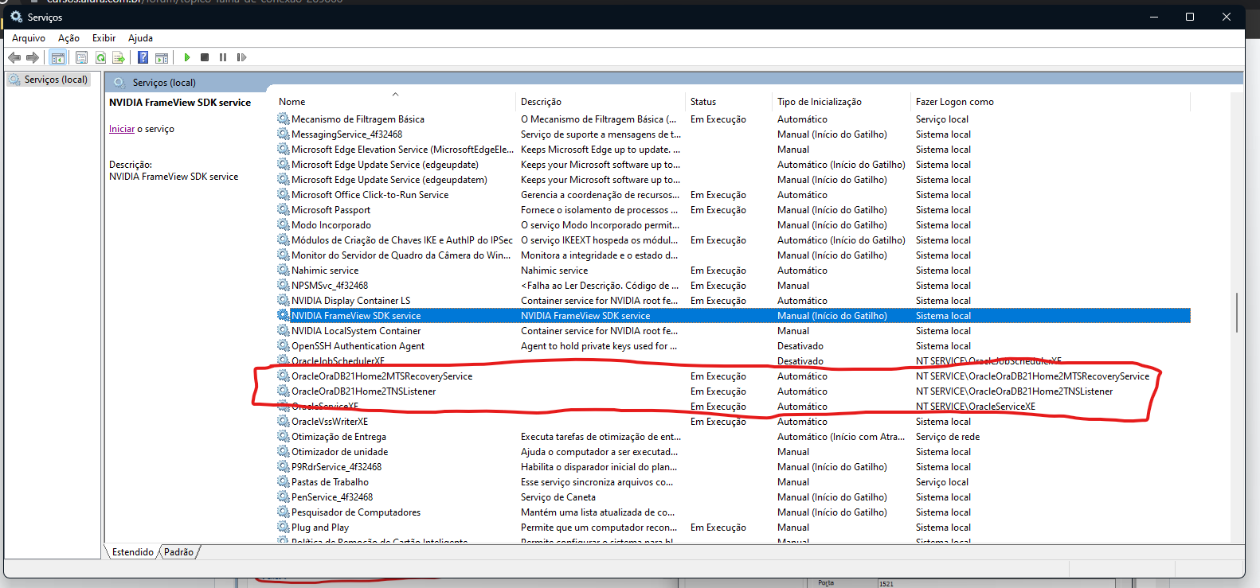The image size is (1260, 588).
Task: Click the Forward arrow in the toolbar
Action: 33,57
